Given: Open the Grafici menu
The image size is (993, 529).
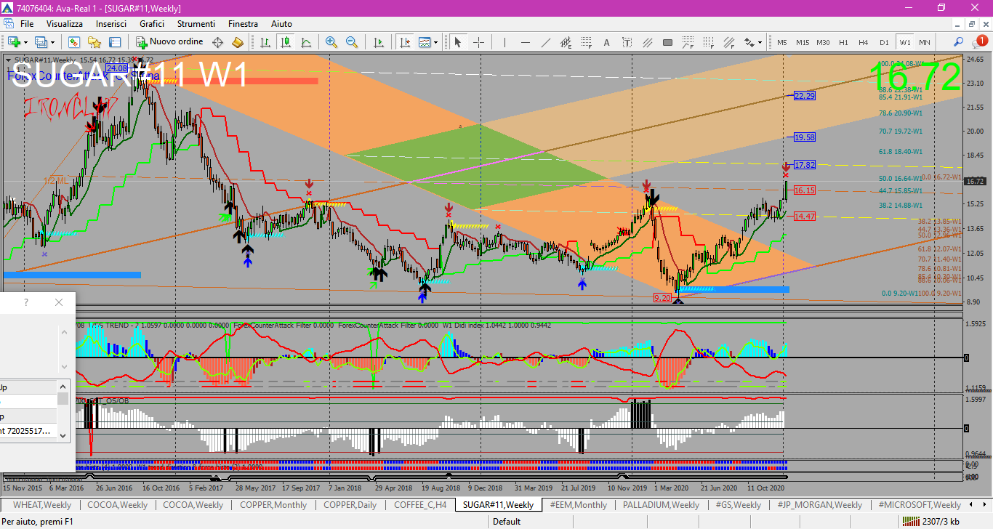Looking at the screenshot, I should [x=153, y=24].
